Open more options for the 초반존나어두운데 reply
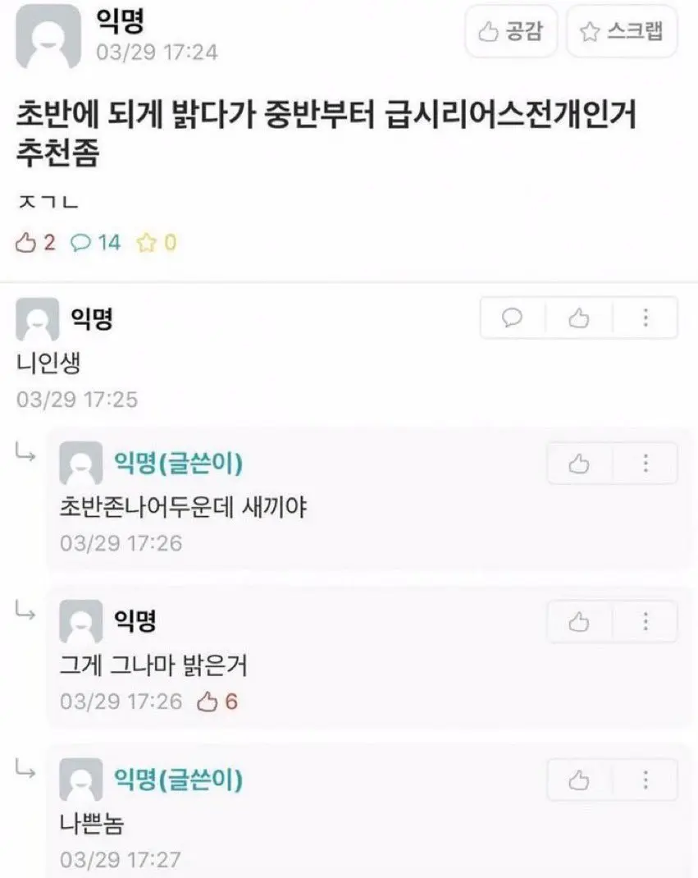 click(x=646, y=464)
